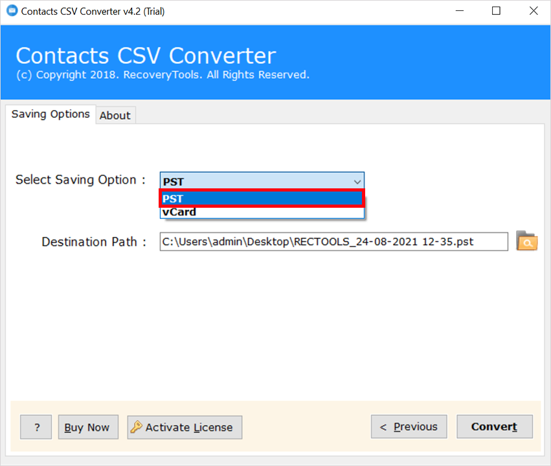Image resolution: width=551 pixels, height=466 pixels.
Task: Open the Buy Now purchase button
Action: [88, 427]
